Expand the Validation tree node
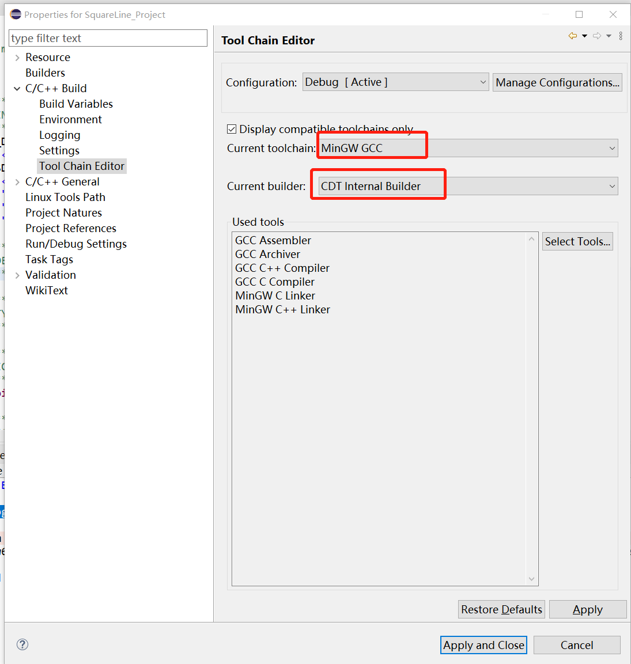 click(17, 275)
